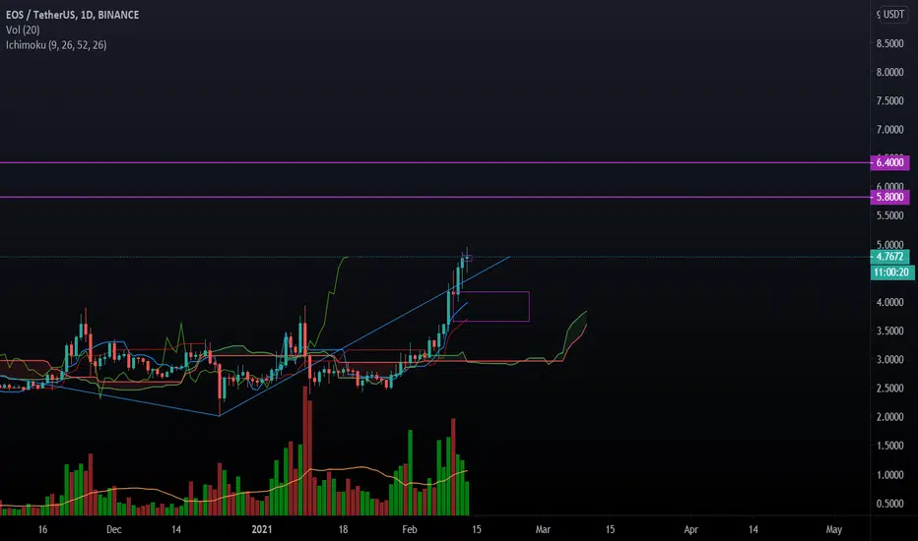918x541 pixels.
Task: Click the Mar date label on time axis
Action: pyautogui.click(x=543, y=529)
